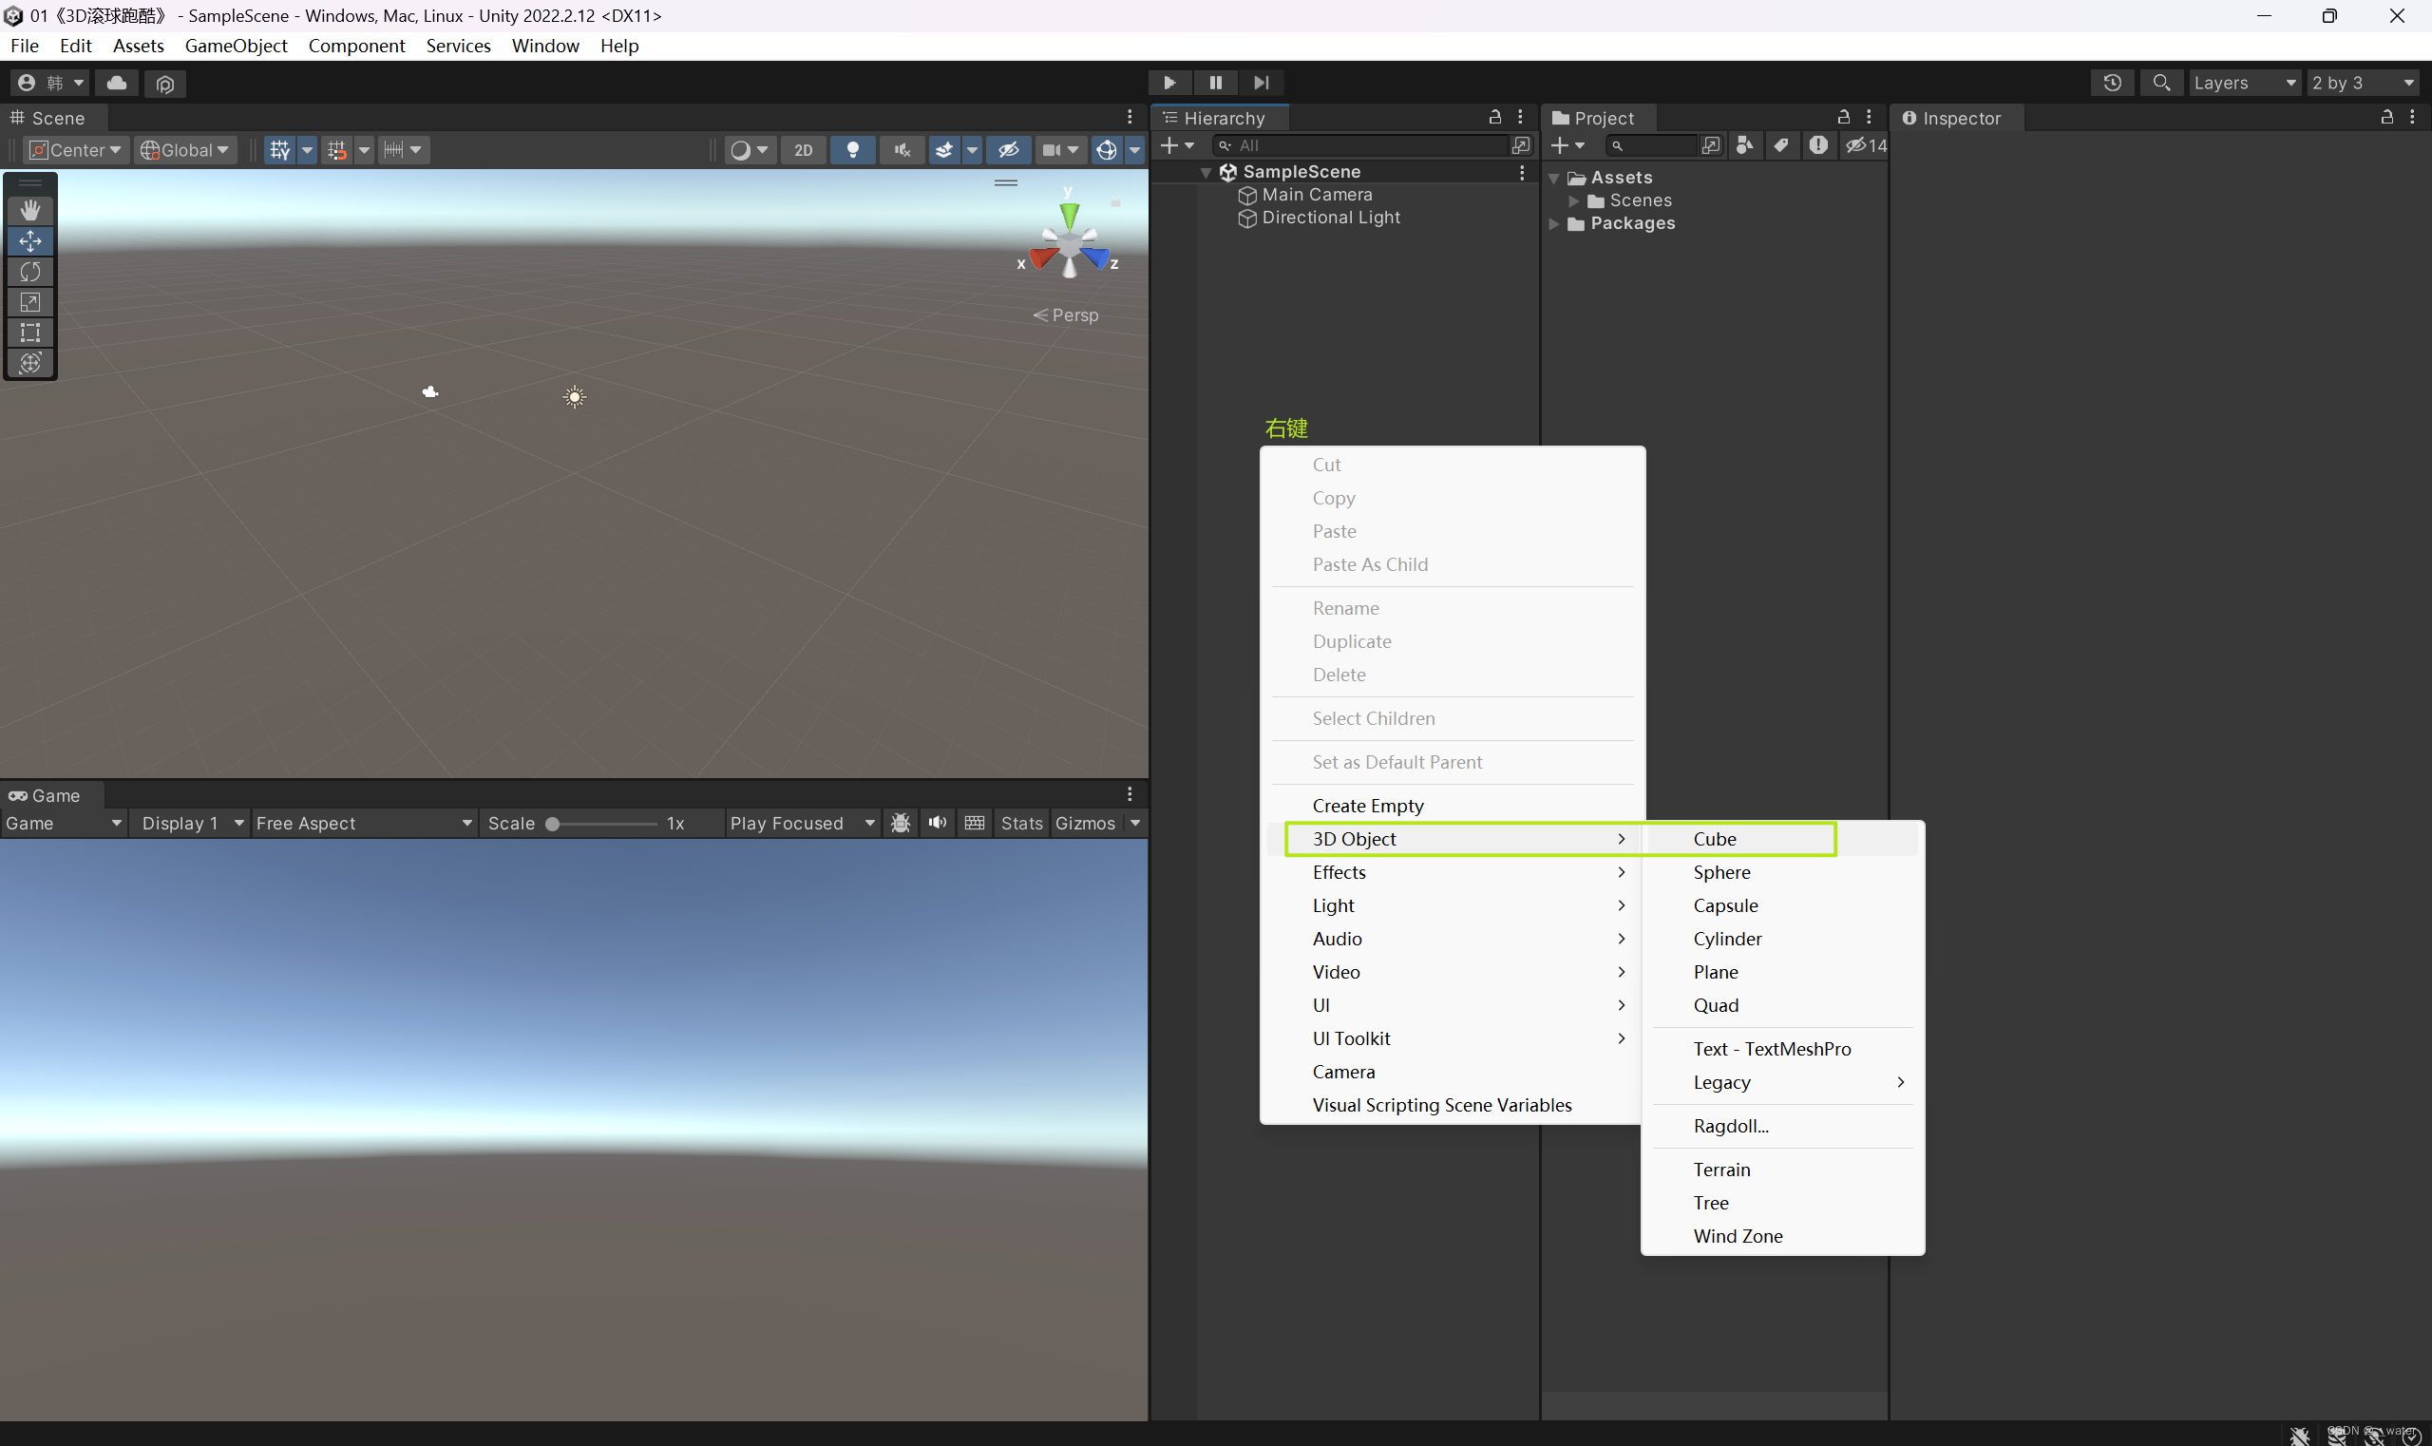Expand the Packages folder
The width and height of the screenshot is (2432, 1446).
(x=1554, y=224)
